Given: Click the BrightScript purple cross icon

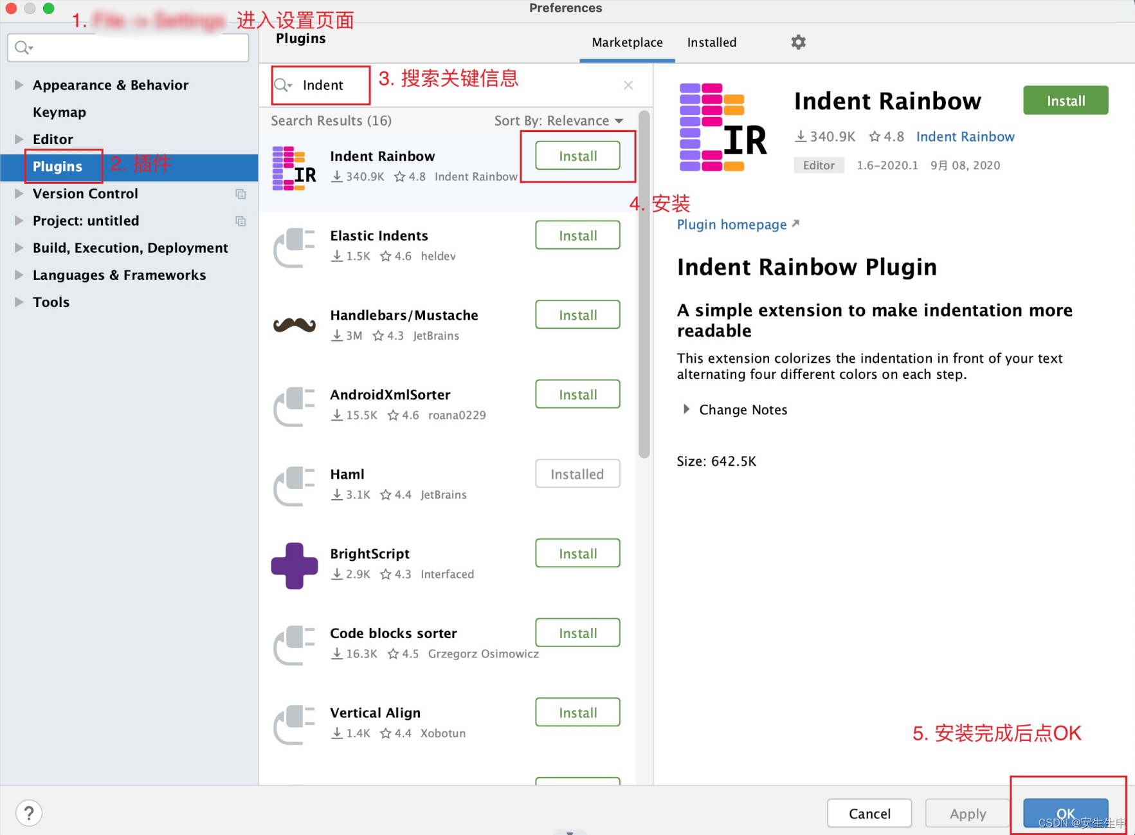Looking at the screenshot, I should (295, 565).
